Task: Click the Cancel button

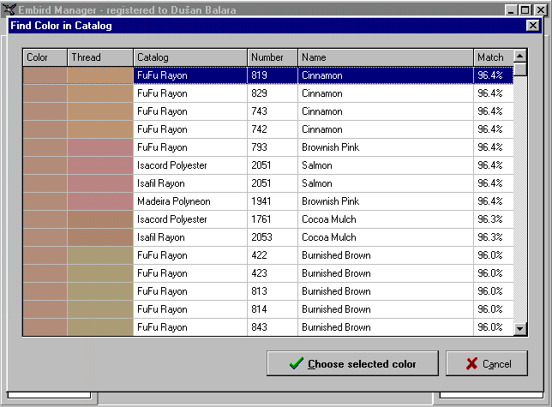Action: point(487,363)
